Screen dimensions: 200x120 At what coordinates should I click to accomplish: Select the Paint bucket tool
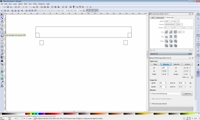2,72
